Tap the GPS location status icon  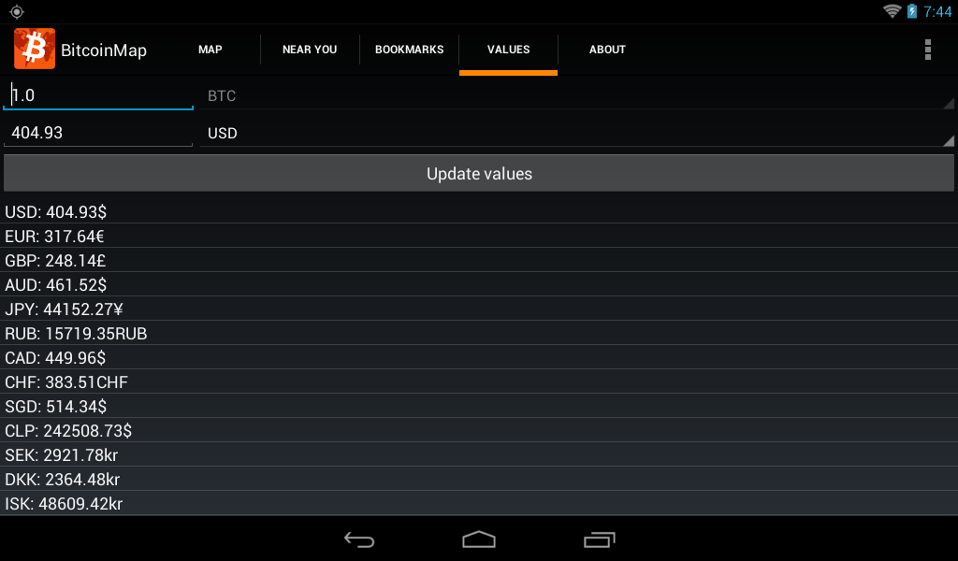tap(17, 11)
